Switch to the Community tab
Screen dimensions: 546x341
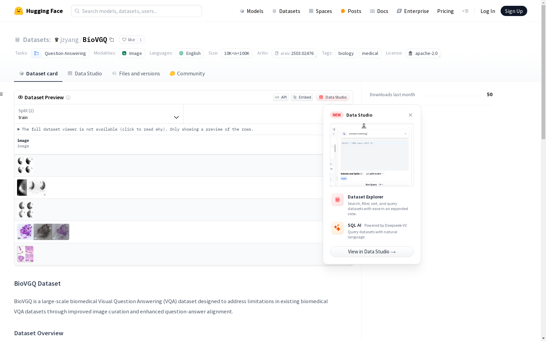187,73
